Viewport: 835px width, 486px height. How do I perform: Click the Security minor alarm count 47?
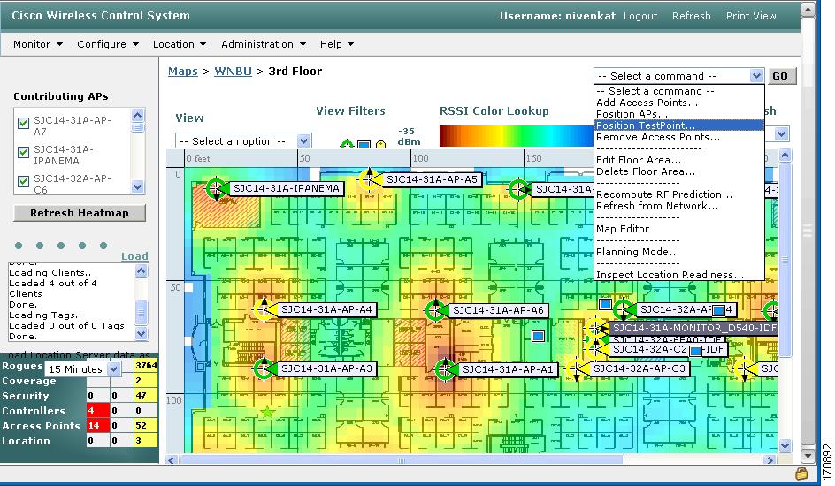146,396
